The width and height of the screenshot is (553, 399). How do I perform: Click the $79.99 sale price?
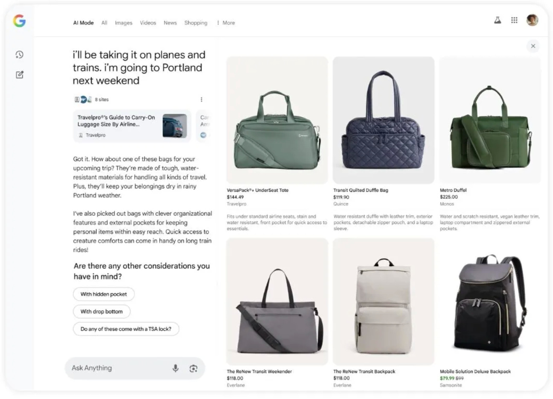(x=447, y=378)
